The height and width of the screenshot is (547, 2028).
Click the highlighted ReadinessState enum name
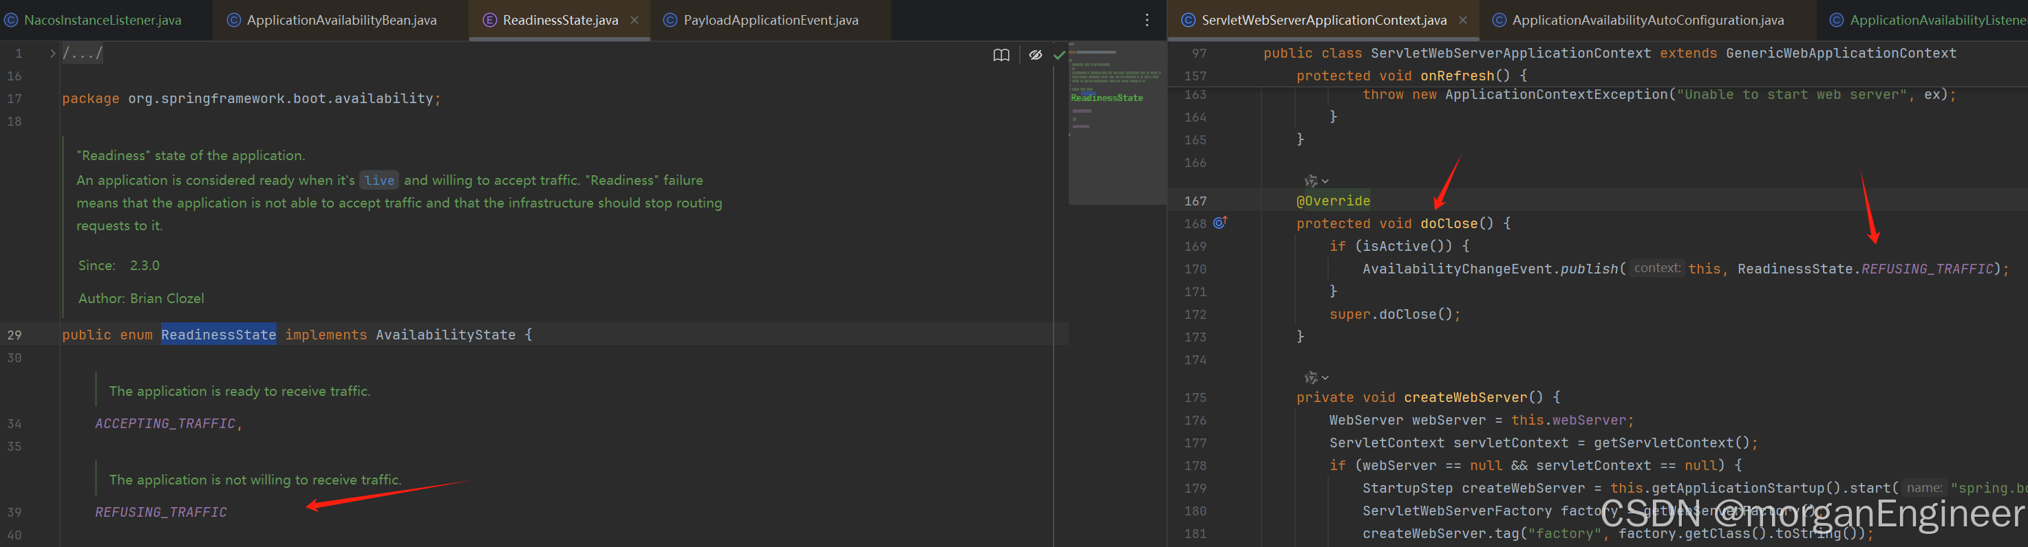pyautogui.click(x=219, y=335)
